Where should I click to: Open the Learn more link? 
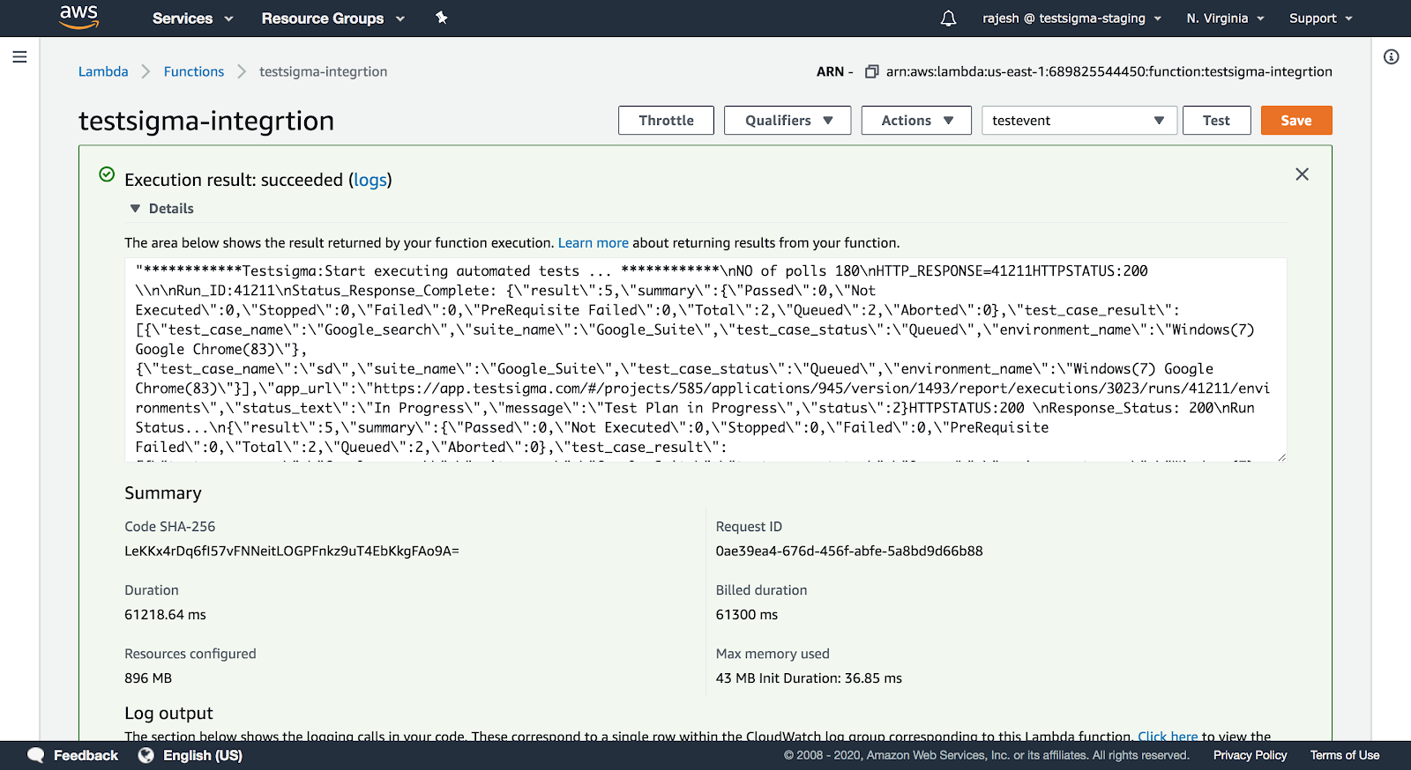594,243
